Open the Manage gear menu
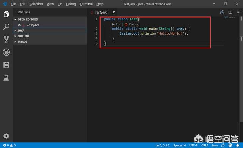This screenshot has width=243, height=148. [6, 136]
